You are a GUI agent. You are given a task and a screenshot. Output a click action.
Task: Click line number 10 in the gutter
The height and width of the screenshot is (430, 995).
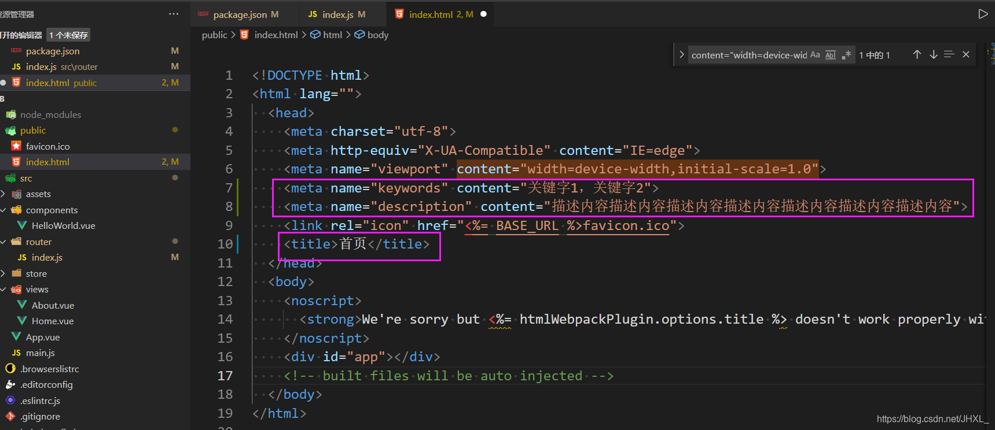pos(225,244)
